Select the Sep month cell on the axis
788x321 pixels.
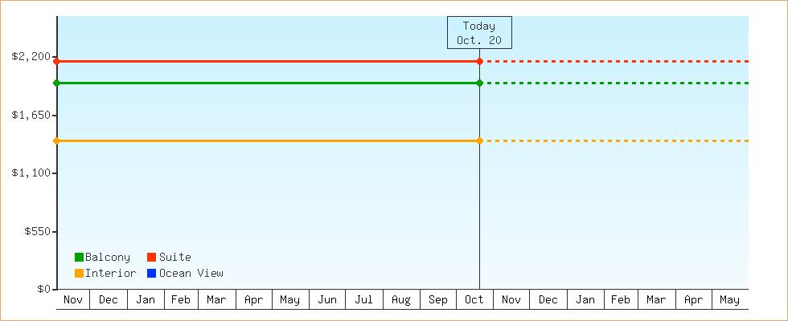(x=438, y=300)
